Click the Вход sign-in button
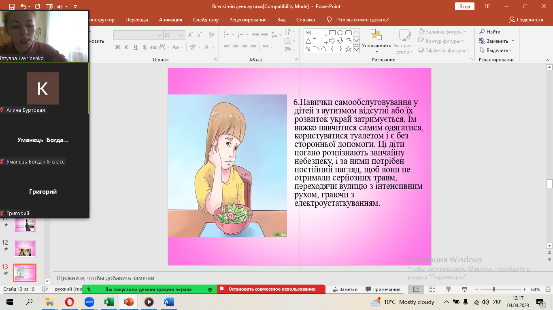This screenshot has height=310, width=553. [x=465, y=6]
